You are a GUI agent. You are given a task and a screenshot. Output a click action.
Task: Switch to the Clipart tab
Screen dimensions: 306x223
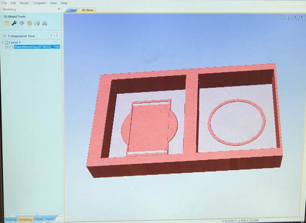tap(39, 219)
